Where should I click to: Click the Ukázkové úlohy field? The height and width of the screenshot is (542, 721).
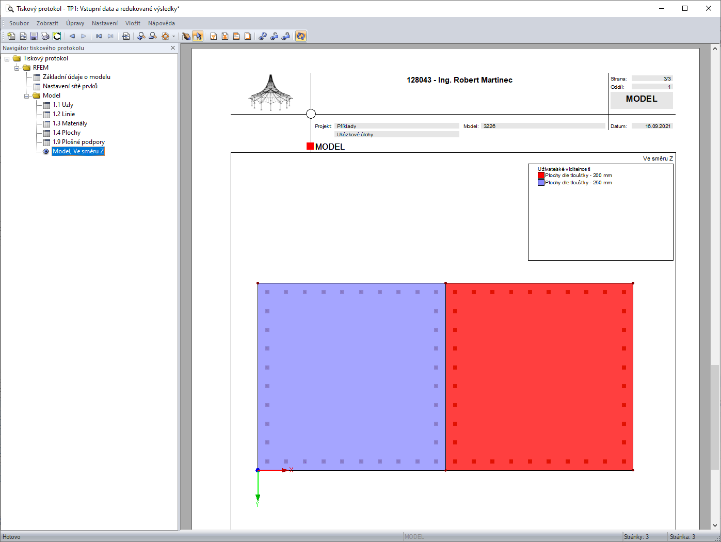(397, 134)
